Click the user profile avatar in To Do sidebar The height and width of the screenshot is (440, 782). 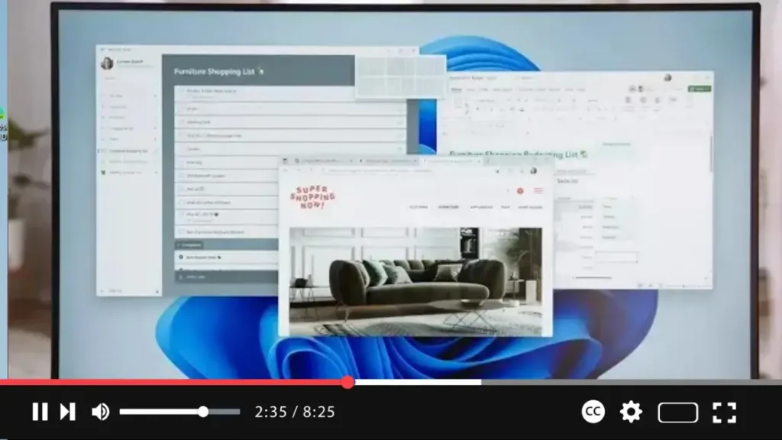click(x=107, y=63)
